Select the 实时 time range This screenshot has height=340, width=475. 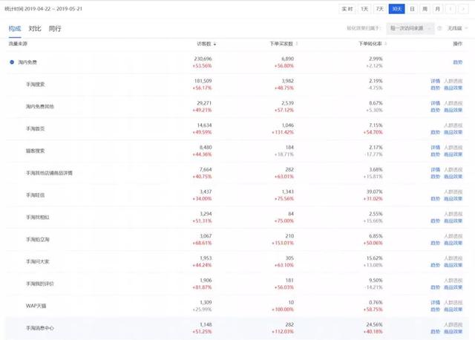pos(347,9)
